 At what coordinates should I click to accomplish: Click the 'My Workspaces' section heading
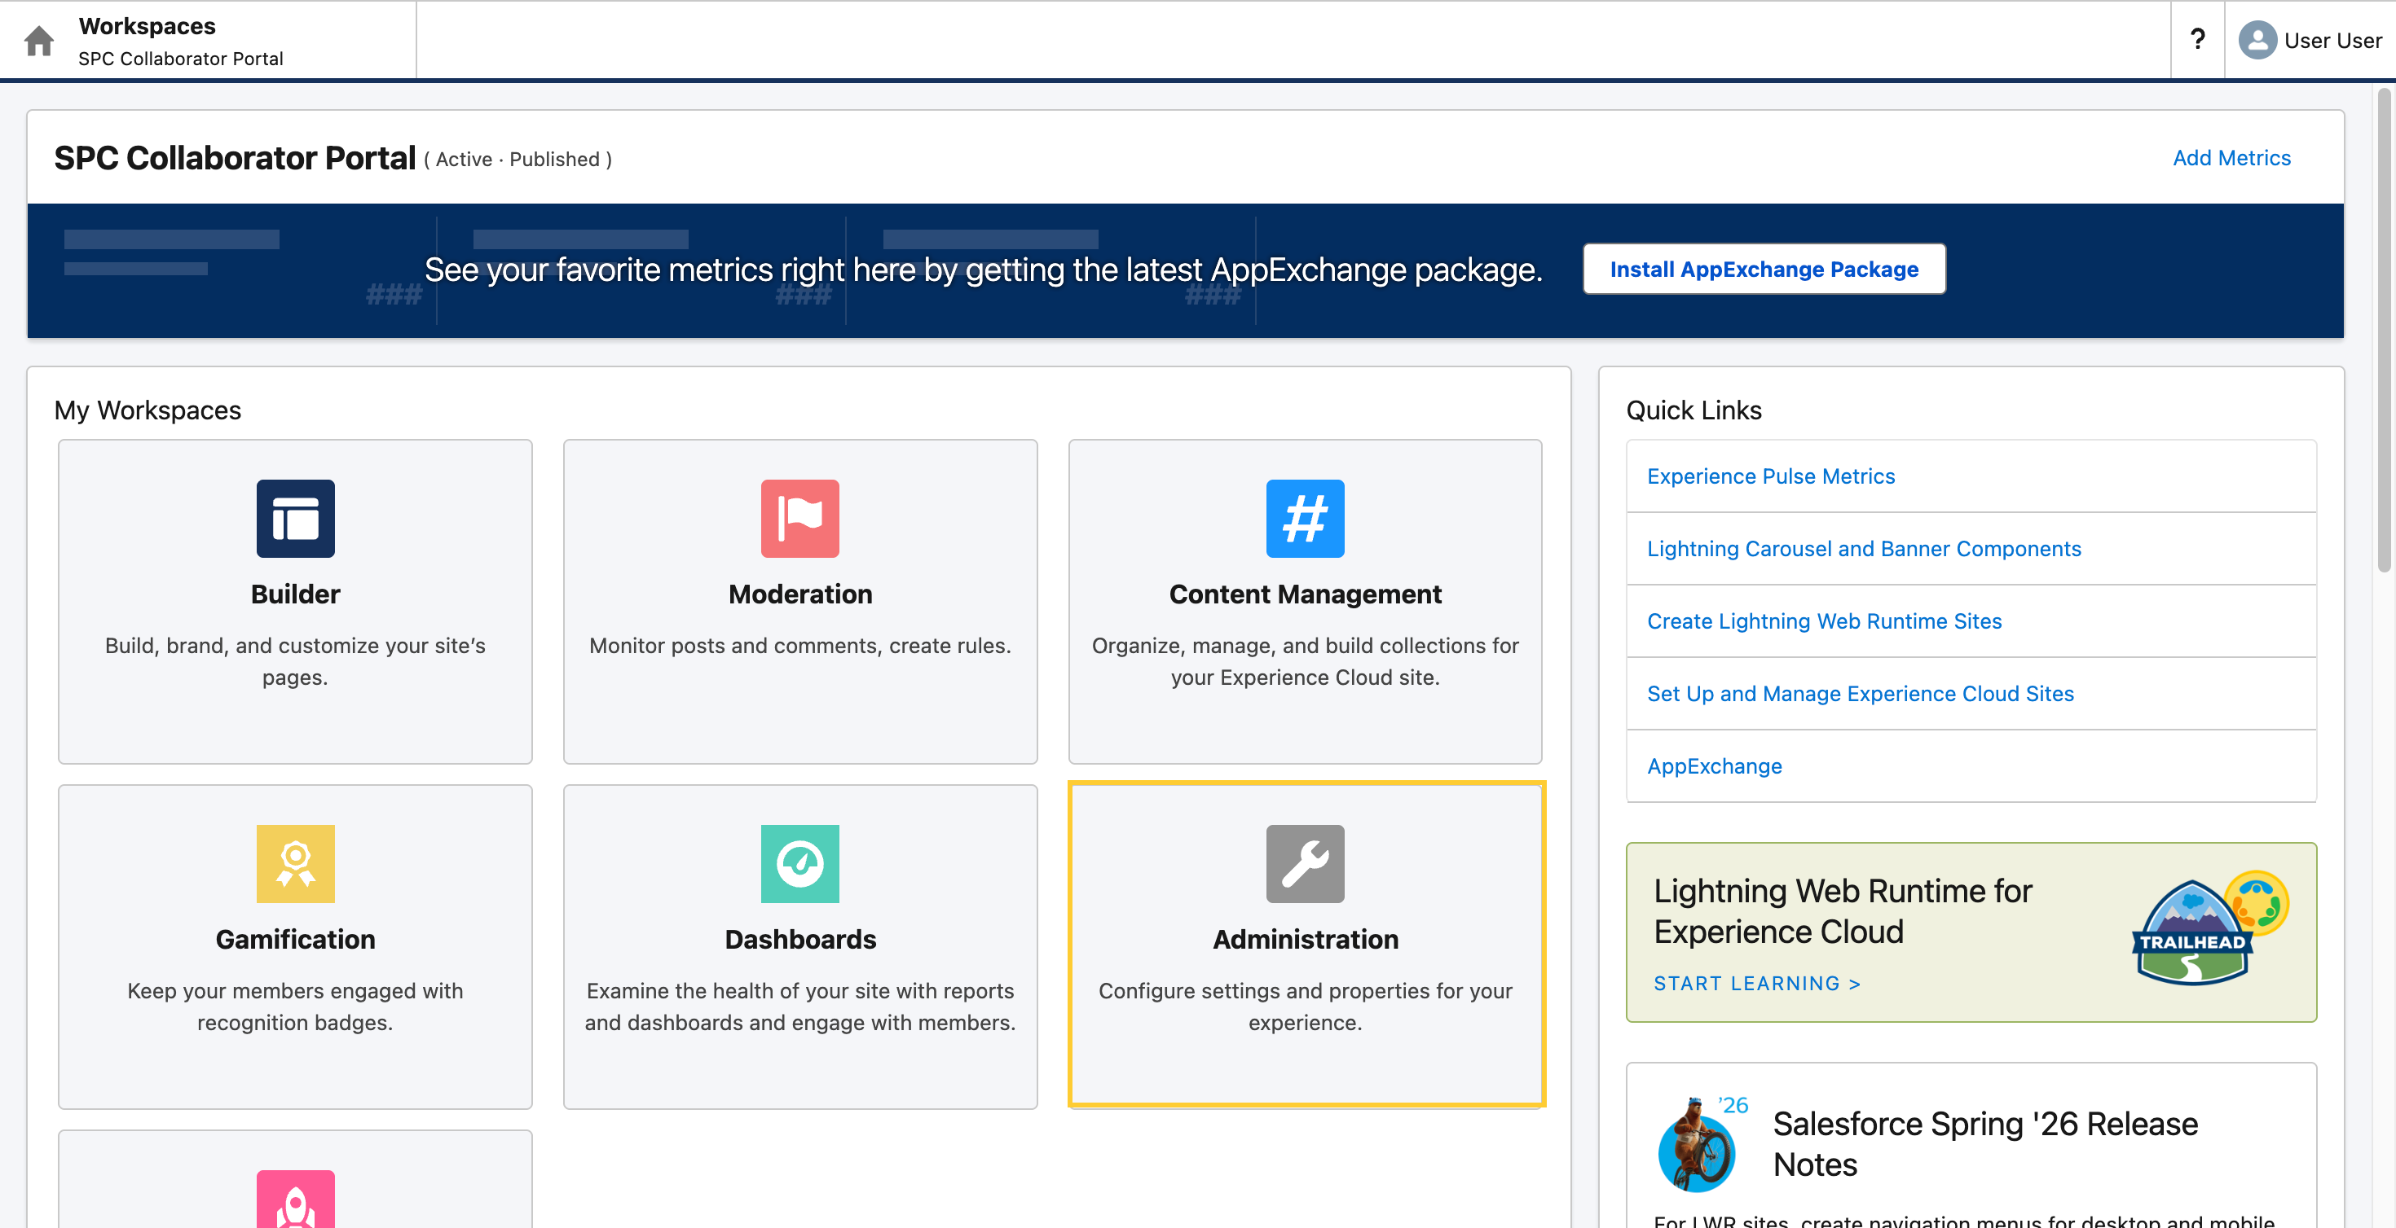pos(147,410)
